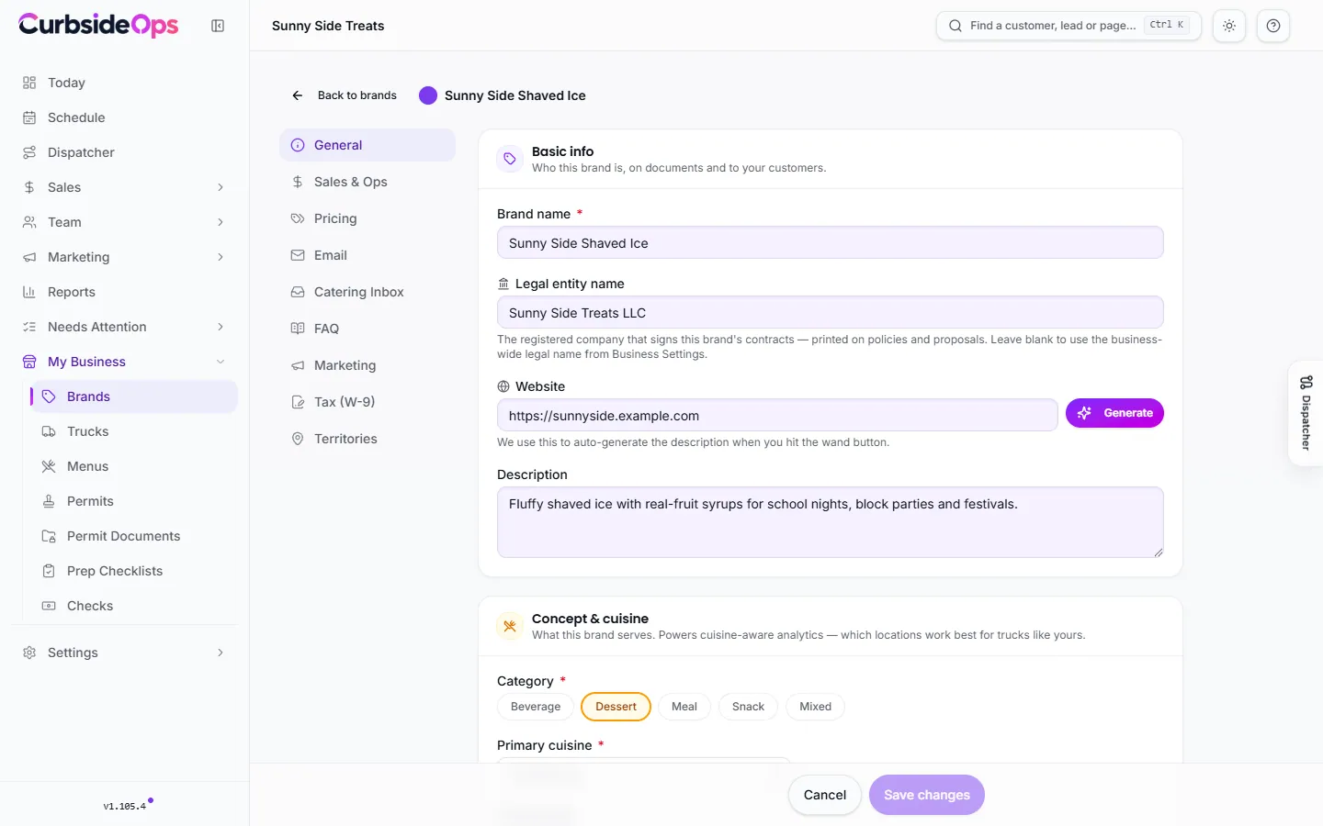Open the Schedule page
Image resolution: width=1323 pixels, height=826 pixels.
pos(124,117)
